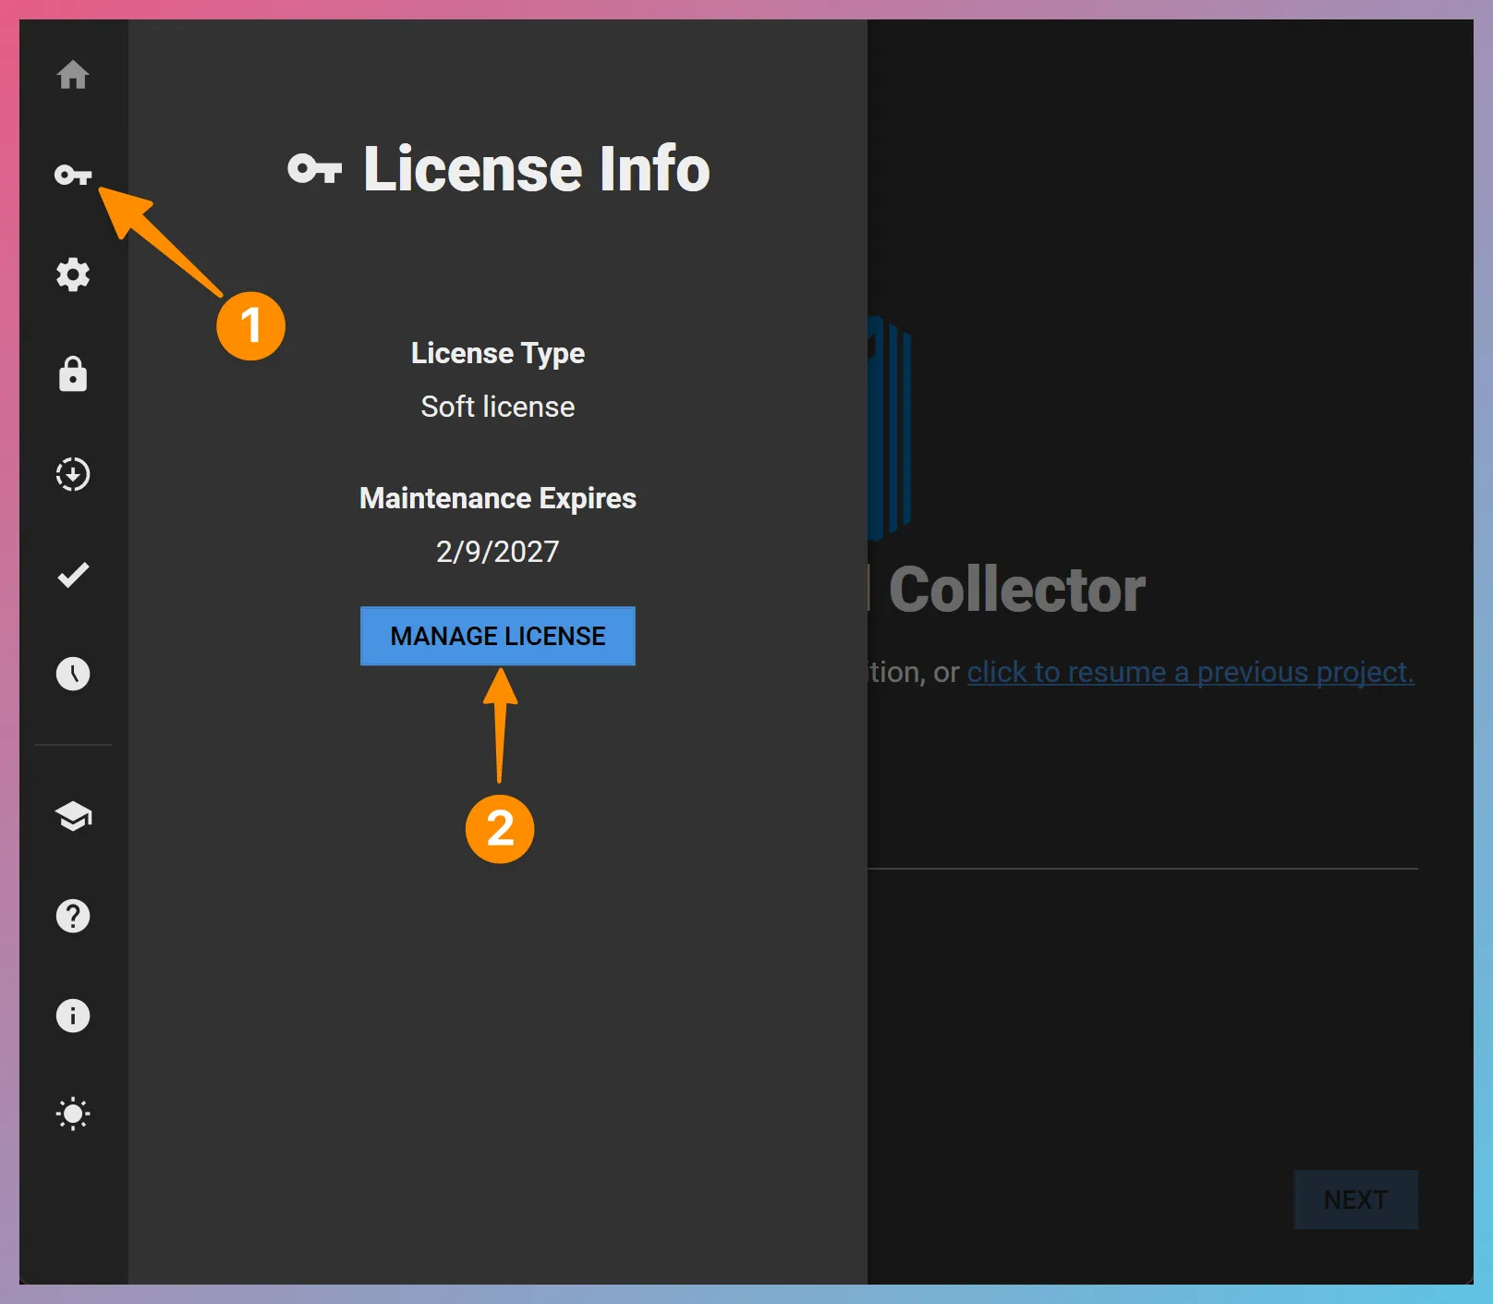Click the orange step 2 marker
This screenshot has width=1493, height=1304.
[x=499, y=830]
